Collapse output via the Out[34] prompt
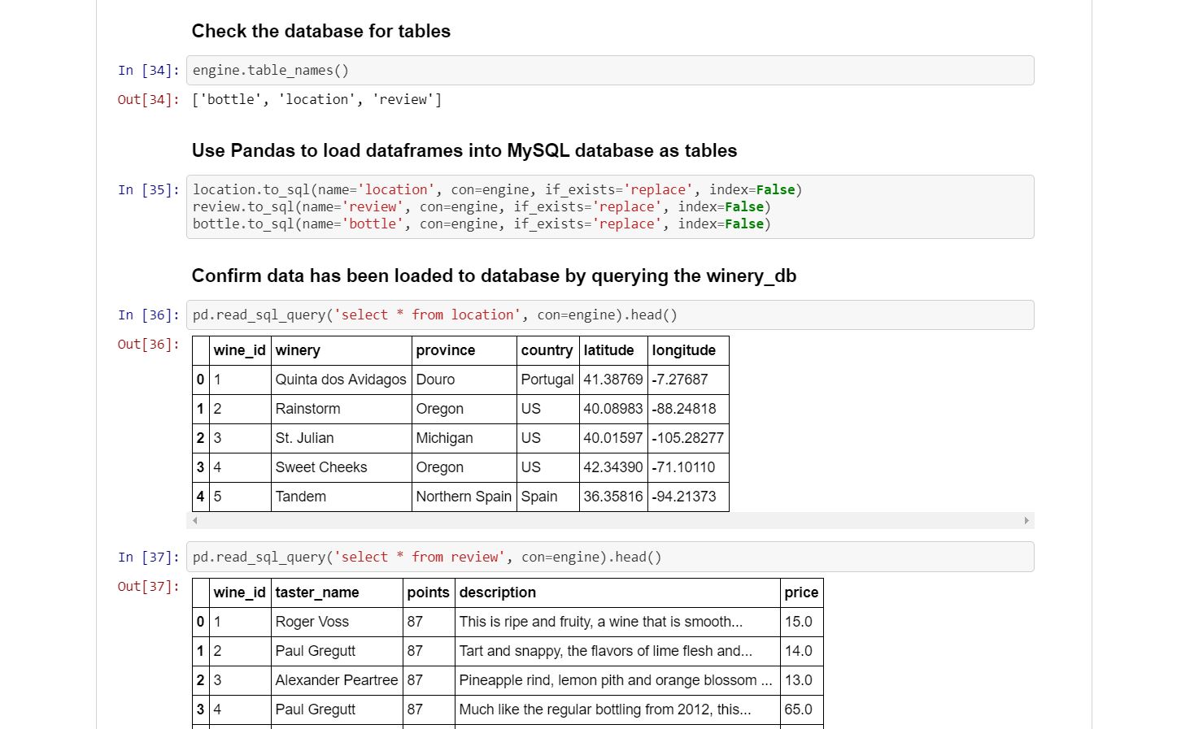This screenshot has height=729, width=1203. [x=147, y=100]
